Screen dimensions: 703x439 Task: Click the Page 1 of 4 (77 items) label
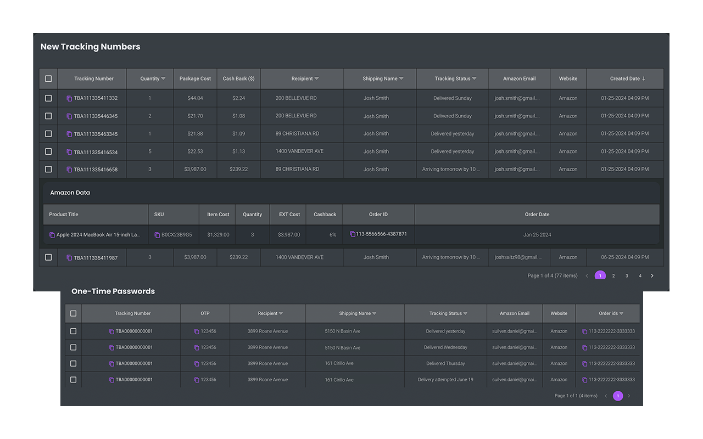point(553,275)
